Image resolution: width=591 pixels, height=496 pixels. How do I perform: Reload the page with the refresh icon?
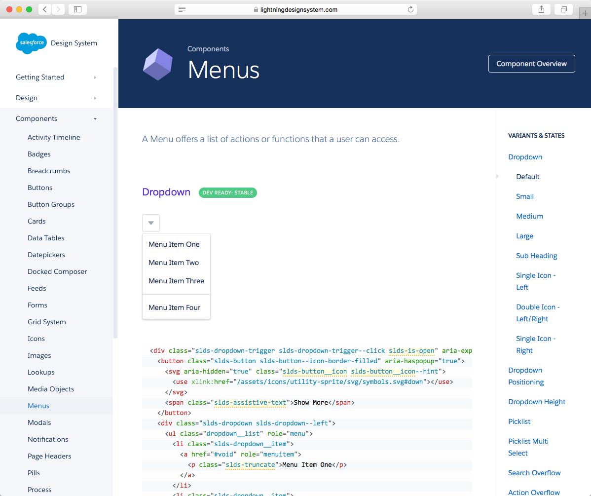point(410,9)
